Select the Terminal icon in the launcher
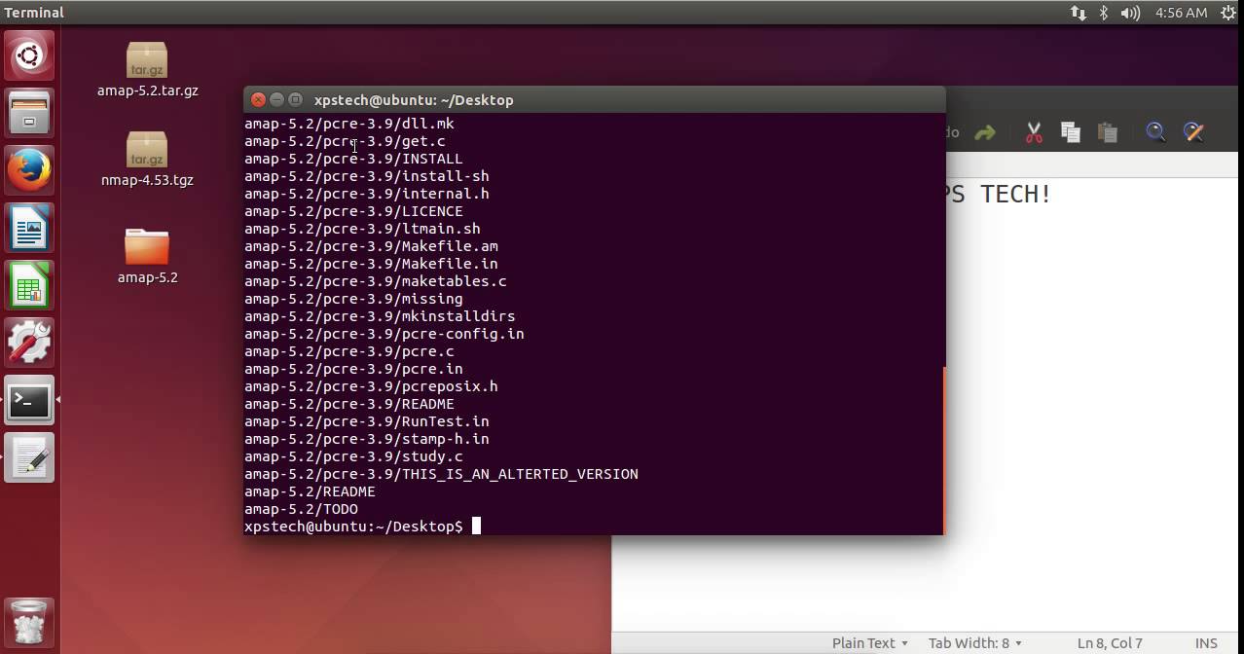Screen dimensions: 1244x654 click(x=29, y=400)
